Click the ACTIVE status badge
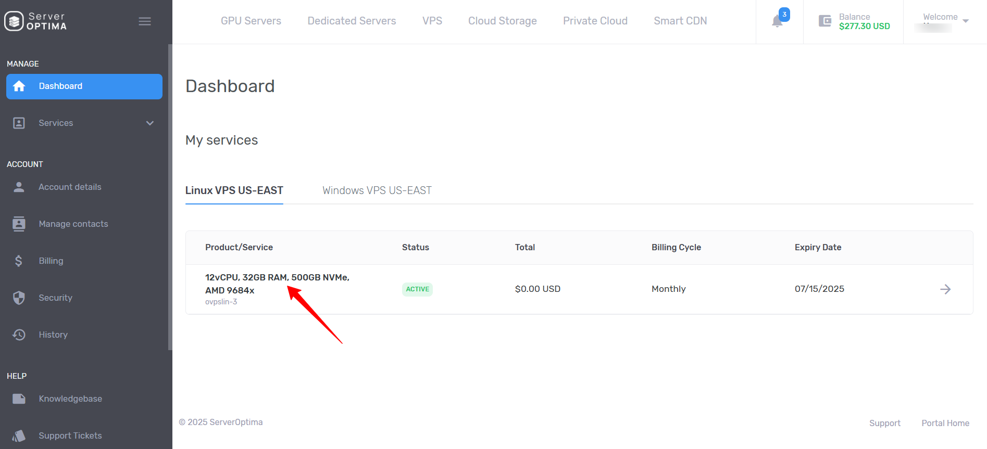Image resolution: width=987 pixels, height=449 pixels. tap(418, 289)
